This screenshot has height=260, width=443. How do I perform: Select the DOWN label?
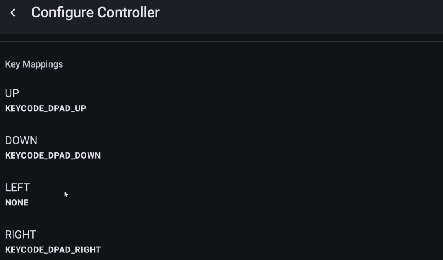point(21,140)
